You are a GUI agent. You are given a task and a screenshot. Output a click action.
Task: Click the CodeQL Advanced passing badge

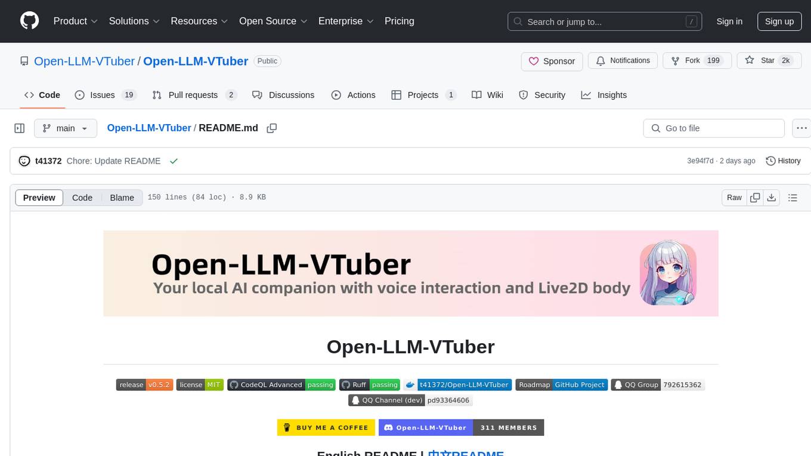[281, 385]
